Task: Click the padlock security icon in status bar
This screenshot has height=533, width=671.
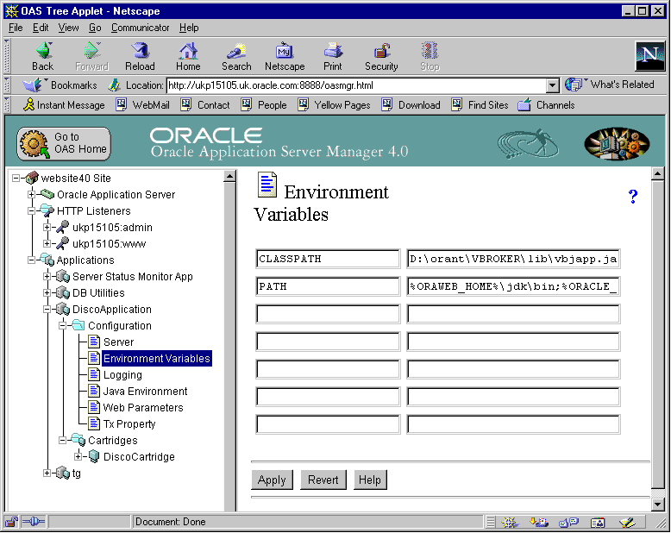Action: (x=11, y=522)
